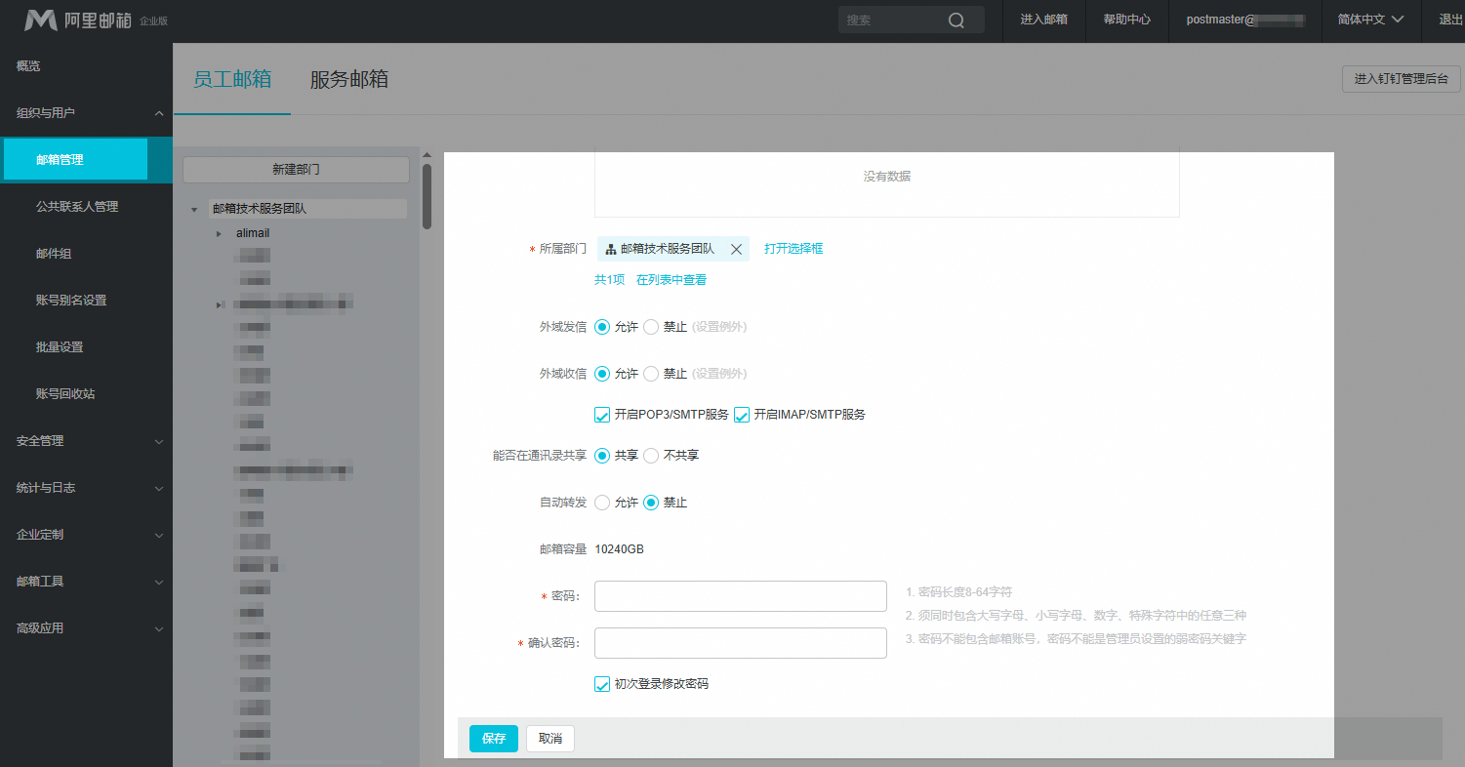Viewport: 1465px width, 767px height.
Task: Click 退出 to log out
Action: (x=1451, y=20)
